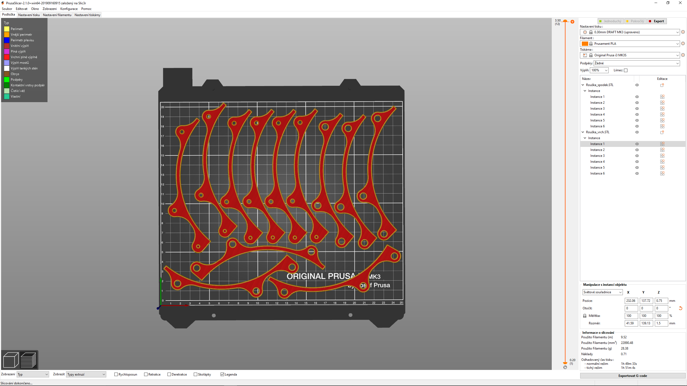Click separate icon for spodek Instance 3

tap(662, 109)
